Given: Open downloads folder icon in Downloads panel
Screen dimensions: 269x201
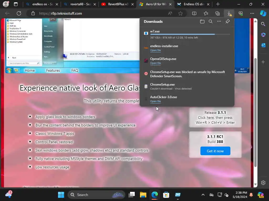Looking at the screenshot, I should tap(202, 21).
